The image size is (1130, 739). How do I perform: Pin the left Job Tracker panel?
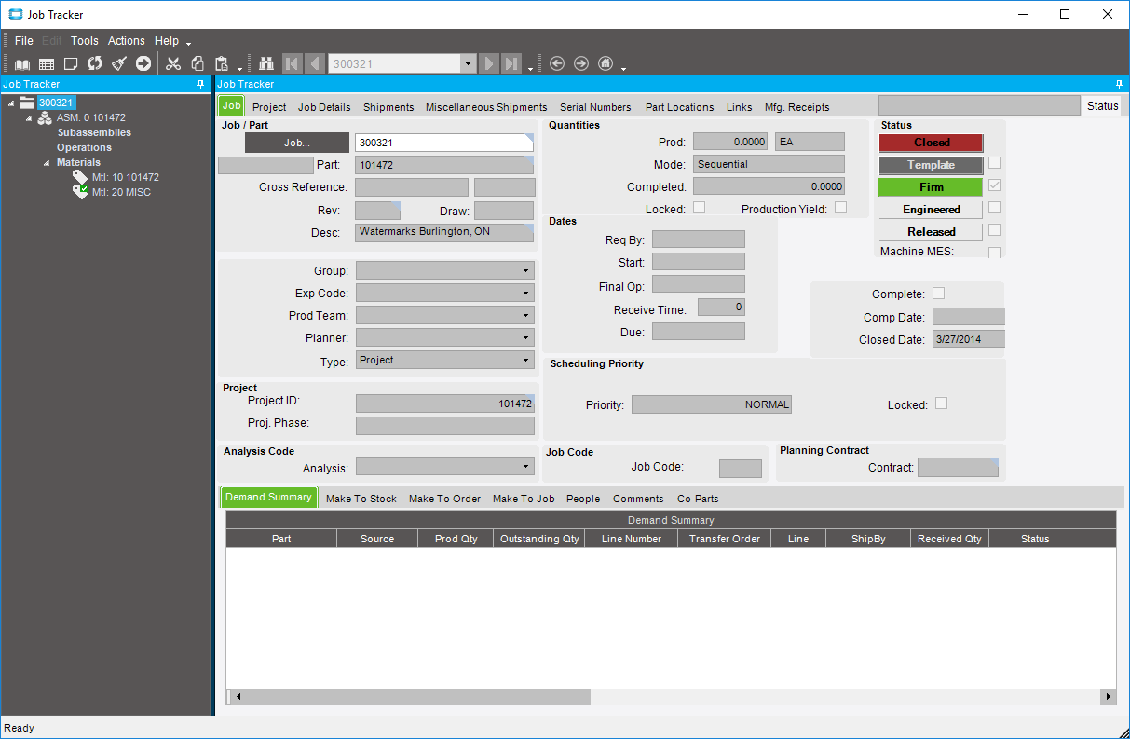201,84
